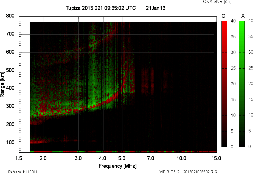
Task: Click the 10.0 frequency tick label
Action: click(x=182, y=158)
